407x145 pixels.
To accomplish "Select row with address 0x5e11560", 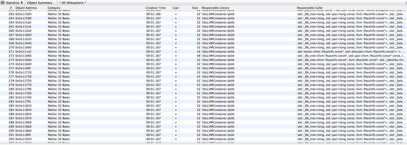I will point(203,14).
